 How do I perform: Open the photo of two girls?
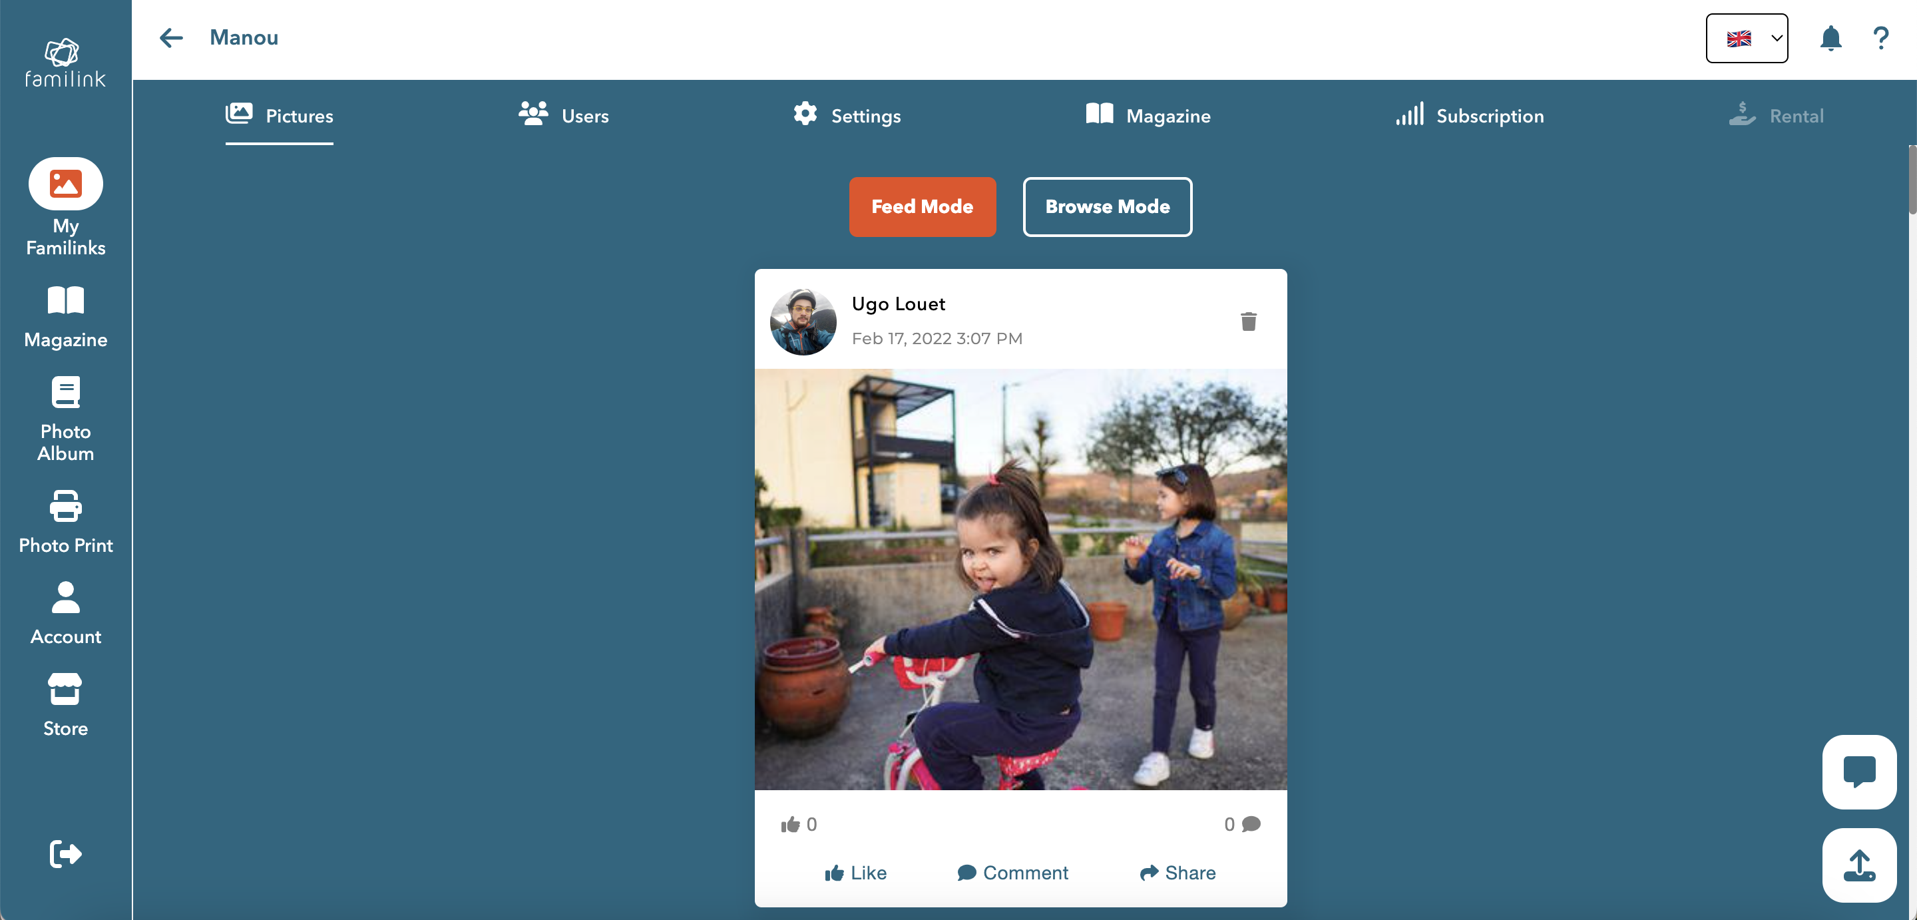(1020, 579)
